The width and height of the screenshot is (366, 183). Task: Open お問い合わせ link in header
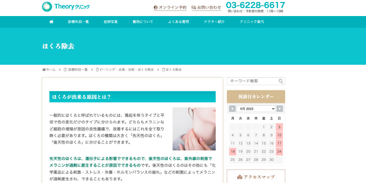coord(206,8)
